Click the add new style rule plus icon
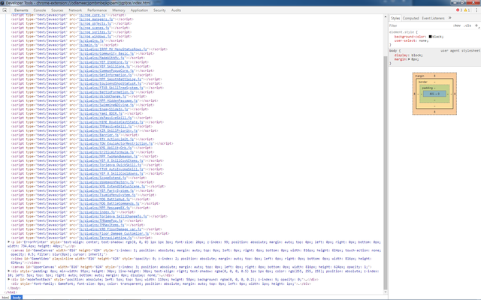Viewport: 481px width, 300px height. click(476, 25)
